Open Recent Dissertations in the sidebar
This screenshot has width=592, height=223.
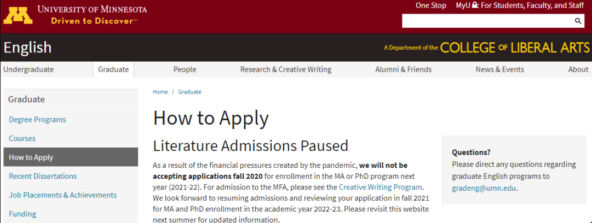coord(43,176)
